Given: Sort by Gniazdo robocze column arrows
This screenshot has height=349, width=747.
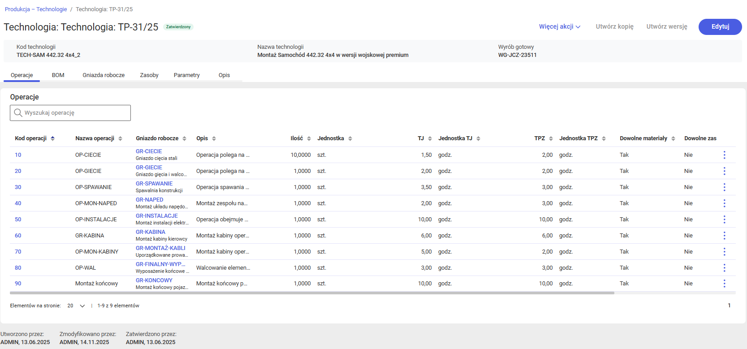Looking at the screenshot, I should click(184, 138).
